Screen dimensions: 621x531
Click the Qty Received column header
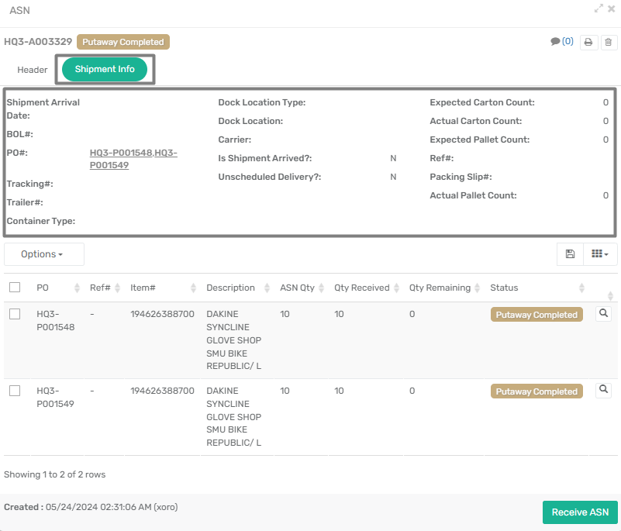click(361, 288)
